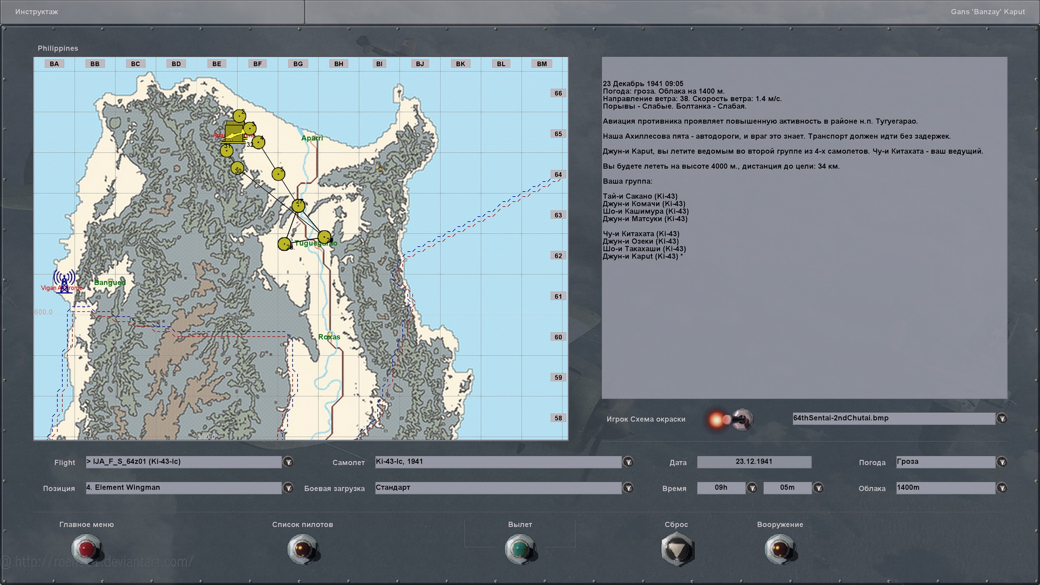Click Vigan Aerodrome radio beacon icon
The width and height of the screenshot is (1040, 585).
[64, 281]
